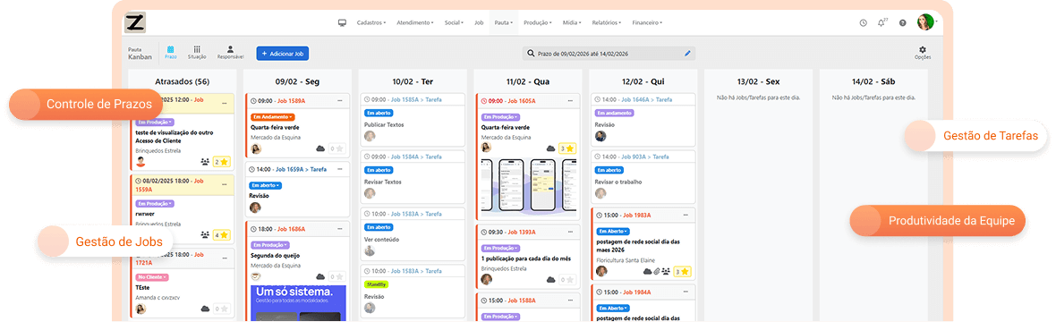Open the Produção menu

537,22
